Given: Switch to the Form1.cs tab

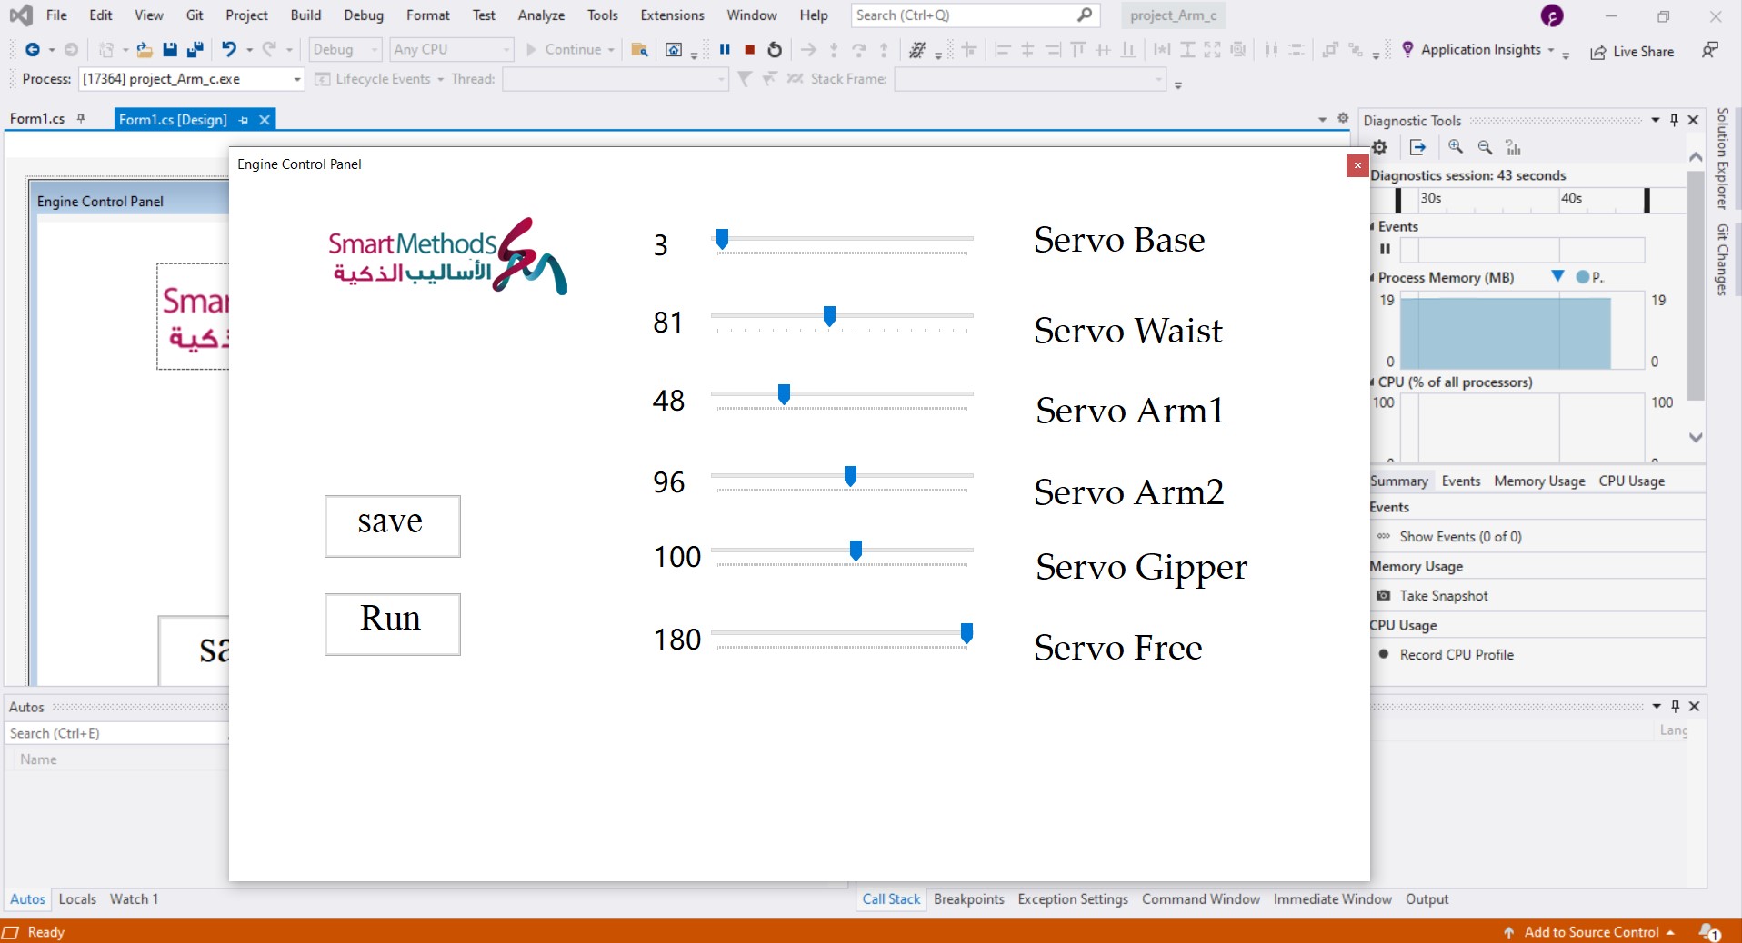Looking at the screenshot, I should click(37, 119).
